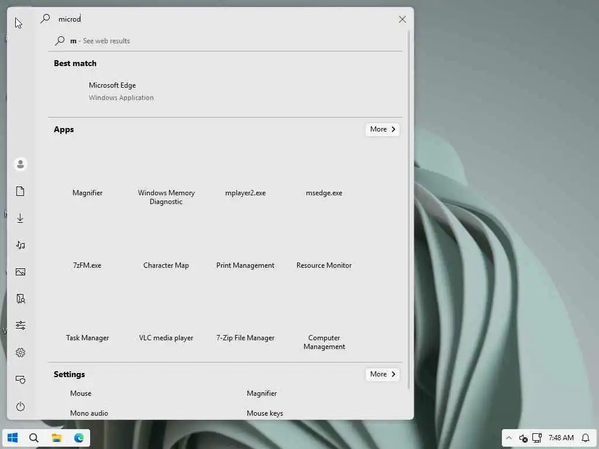Viewport: 599px width, 449px height.
Task: Open File Explorer search icon in sidebar
Action: (x=20, y=299)
